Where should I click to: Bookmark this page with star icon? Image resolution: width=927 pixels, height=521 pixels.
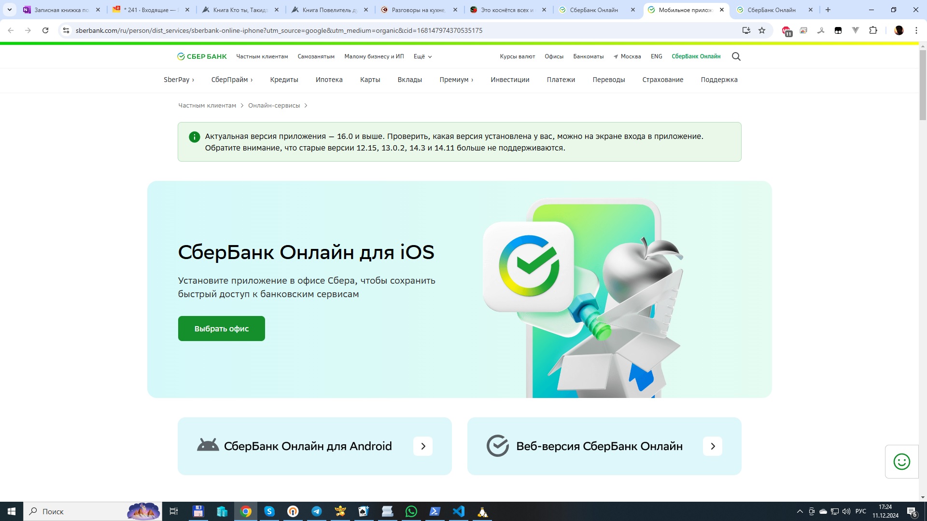[762, 30]
